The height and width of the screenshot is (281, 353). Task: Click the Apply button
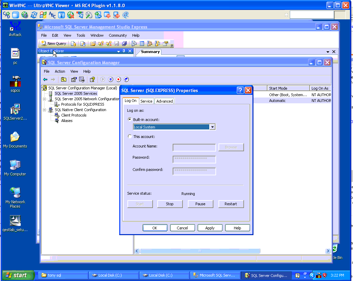click(210, 228)
